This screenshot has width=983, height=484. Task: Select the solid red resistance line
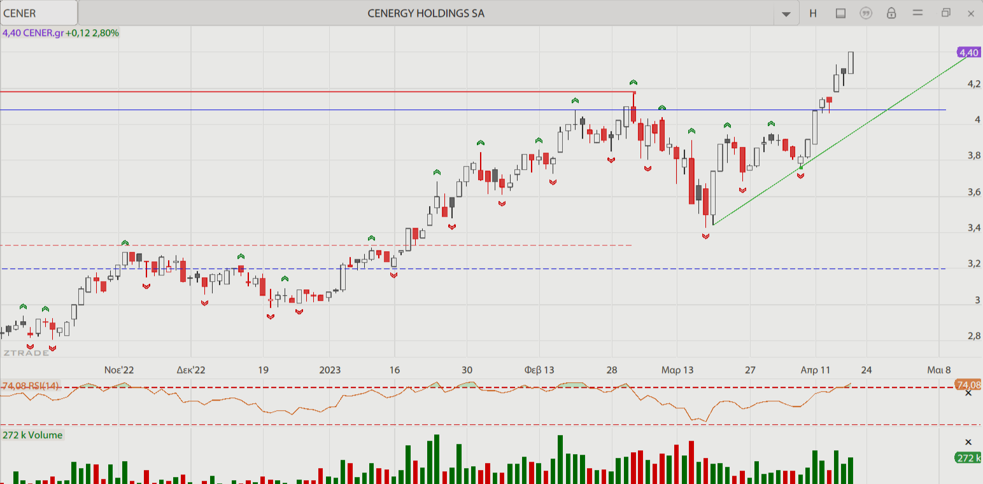click(x=318, y=92)
